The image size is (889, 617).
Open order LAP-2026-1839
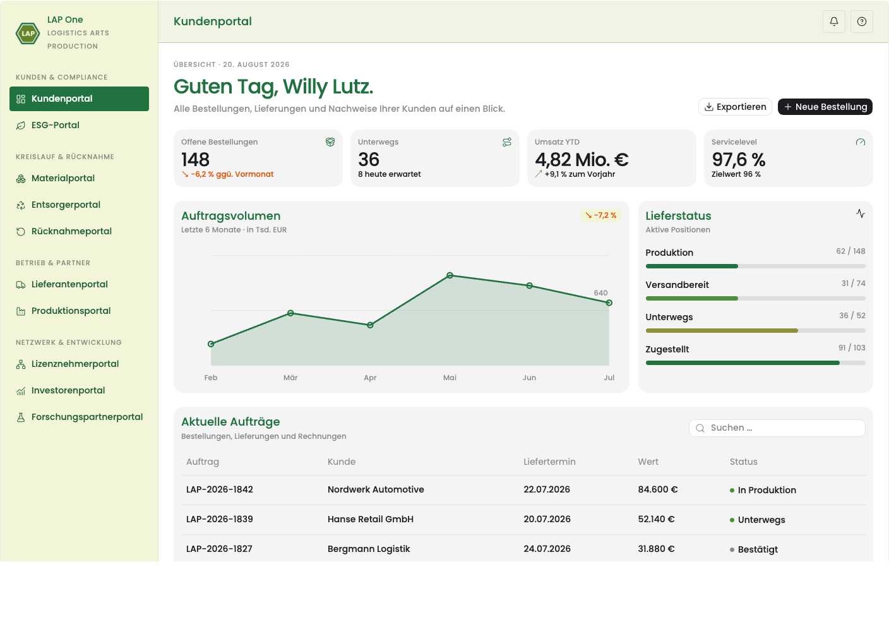click(220, 519)
